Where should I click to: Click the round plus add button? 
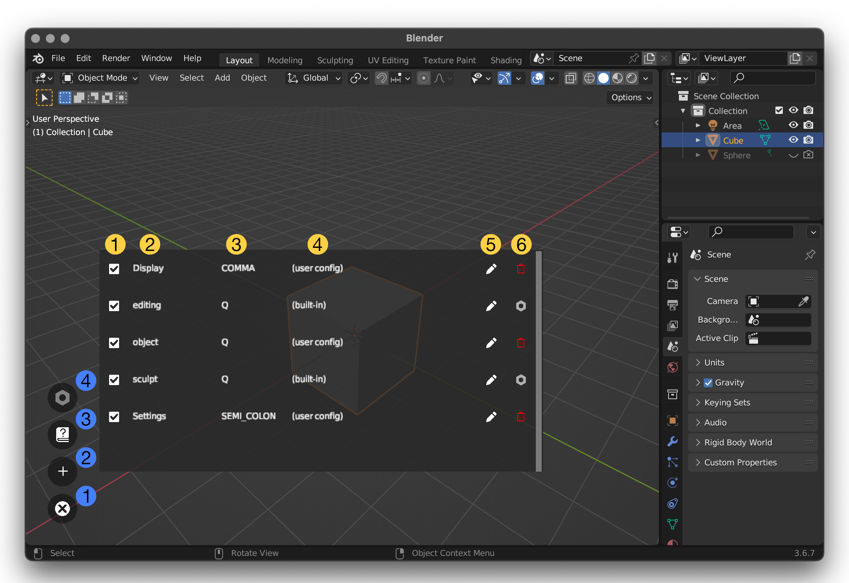coord(62,471)
